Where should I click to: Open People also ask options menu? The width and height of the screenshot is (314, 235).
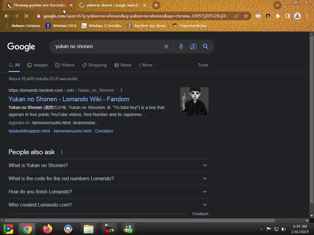62,152
